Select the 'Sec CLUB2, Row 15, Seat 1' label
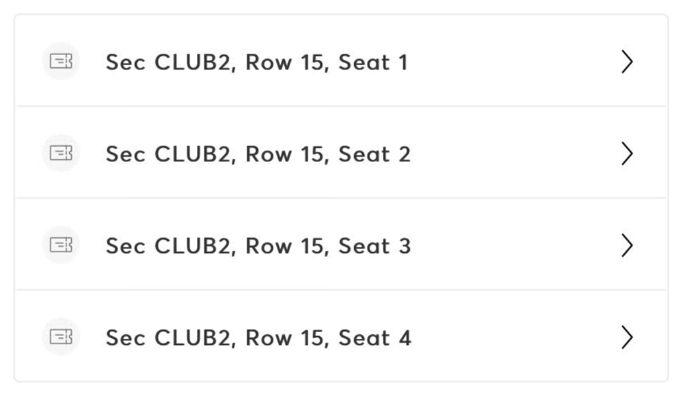The image size is (688, 396). [x=257, y=62]
